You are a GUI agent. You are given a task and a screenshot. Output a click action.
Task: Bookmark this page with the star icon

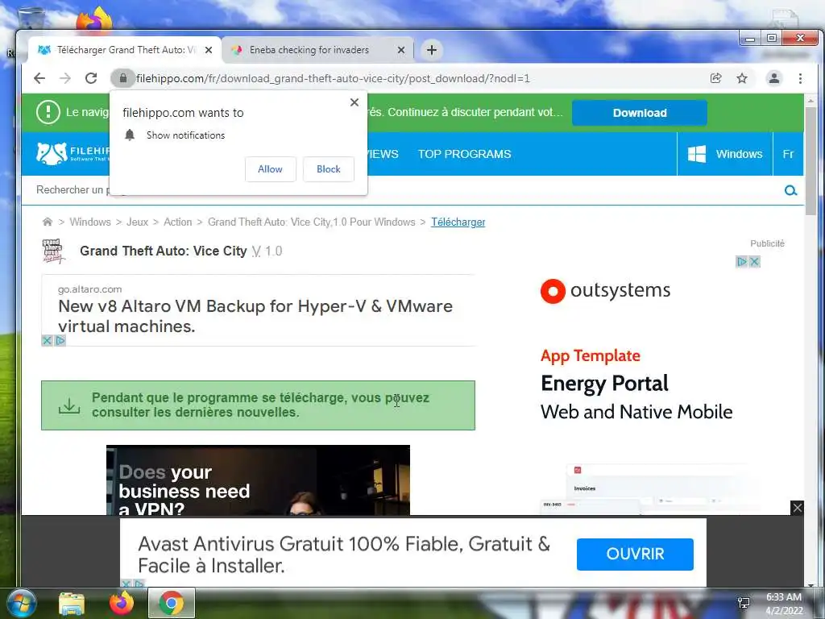click(742, 78)
